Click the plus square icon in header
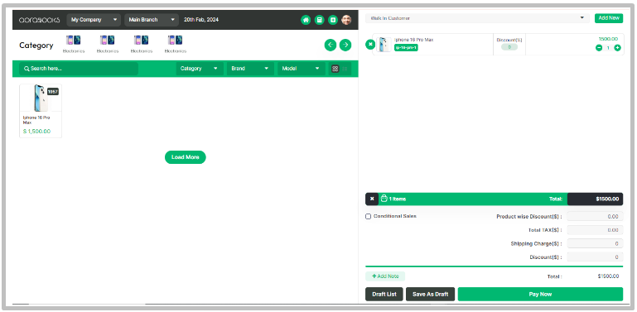The width and height of the screenshot is (637, 312). click(x=333, y=20)
